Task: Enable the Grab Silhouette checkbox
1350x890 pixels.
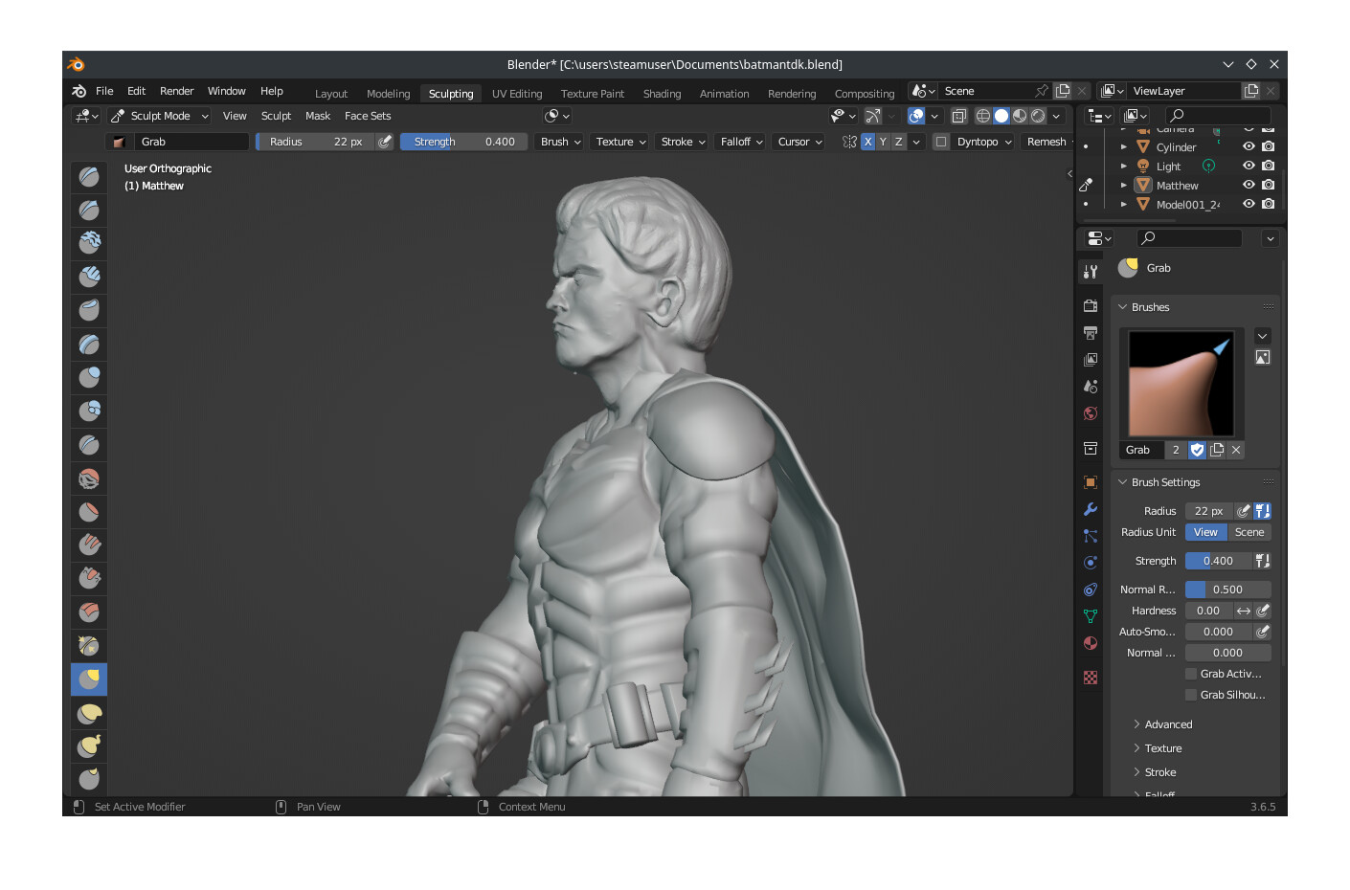Action: [x=1191, y=695]
